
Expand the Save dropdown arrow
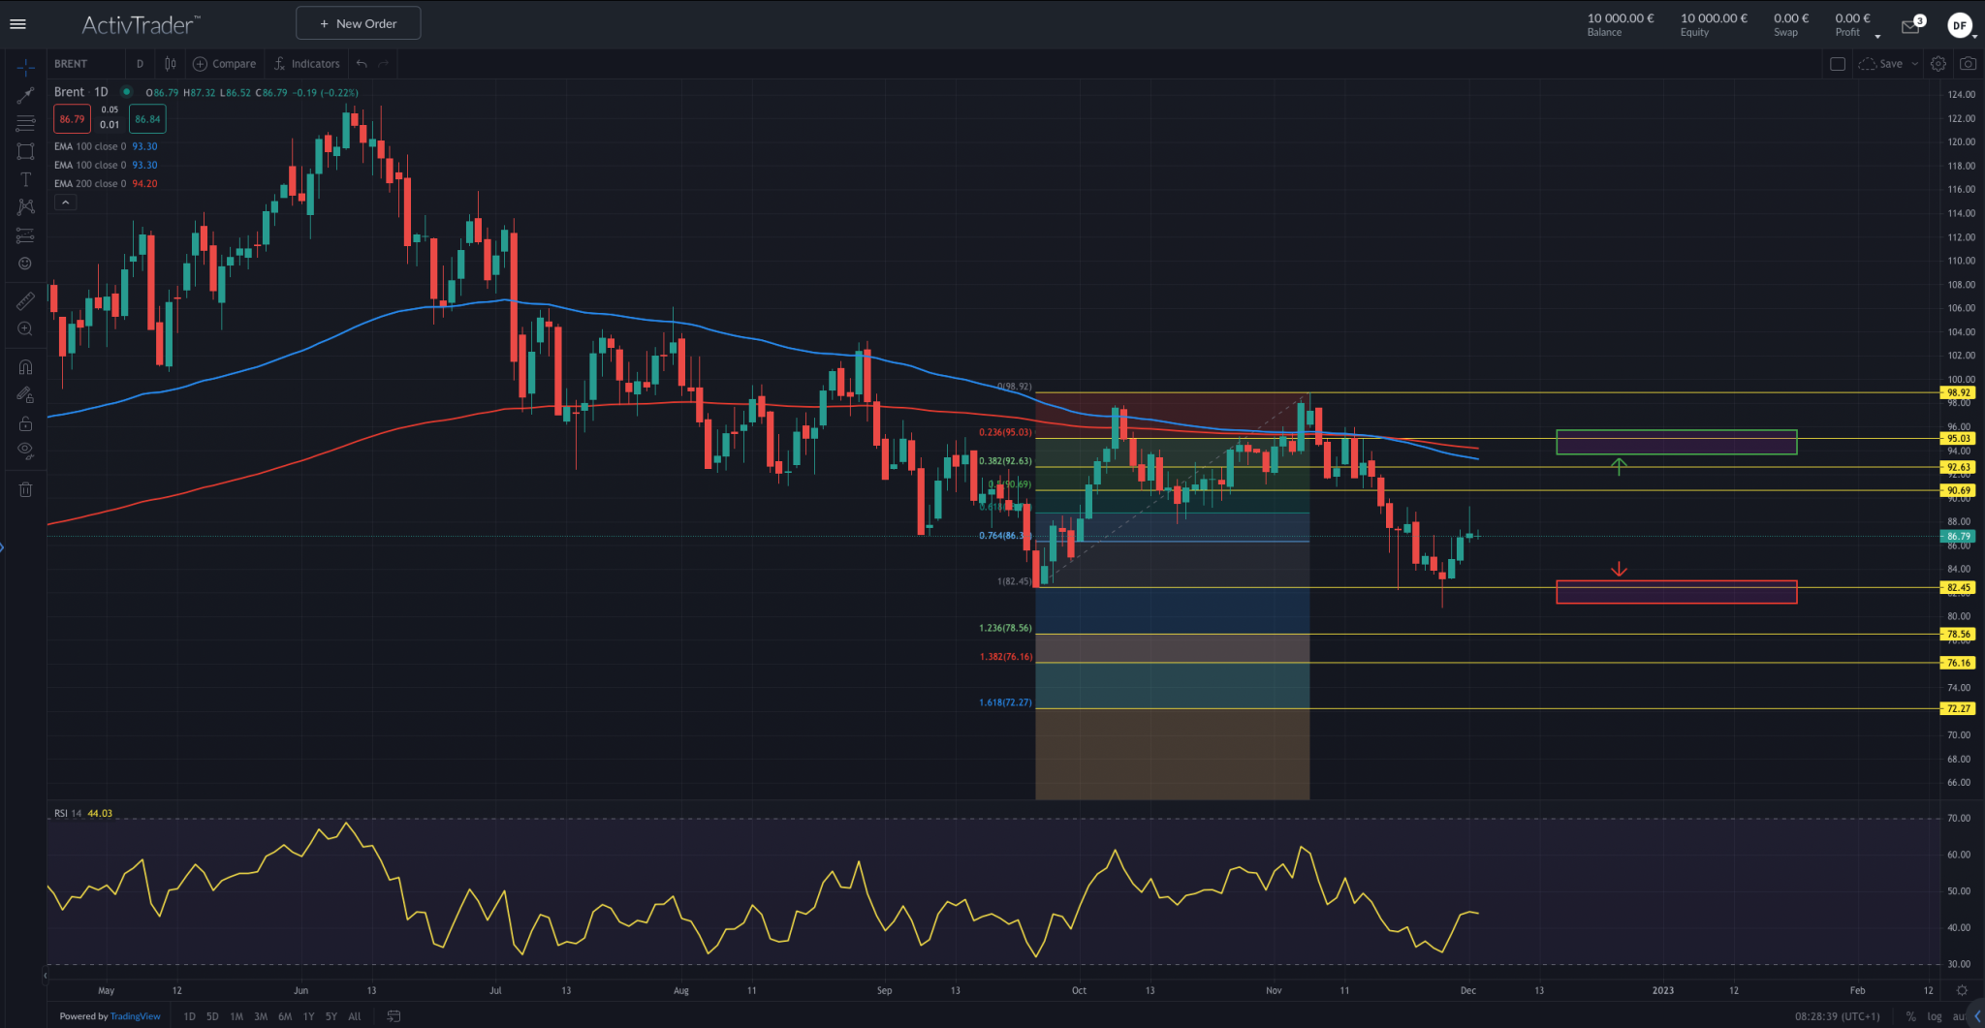pos(1914,64)
